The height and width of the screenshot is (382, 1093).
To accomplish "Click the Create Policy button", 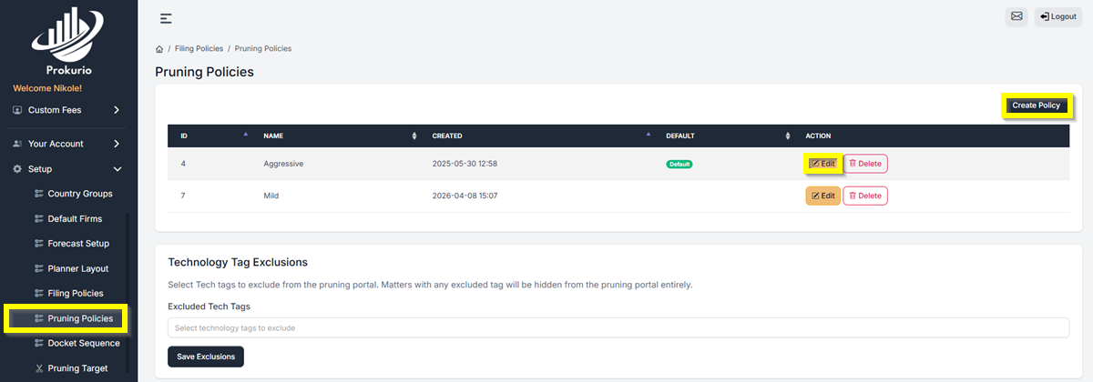I will point(1036,106).
